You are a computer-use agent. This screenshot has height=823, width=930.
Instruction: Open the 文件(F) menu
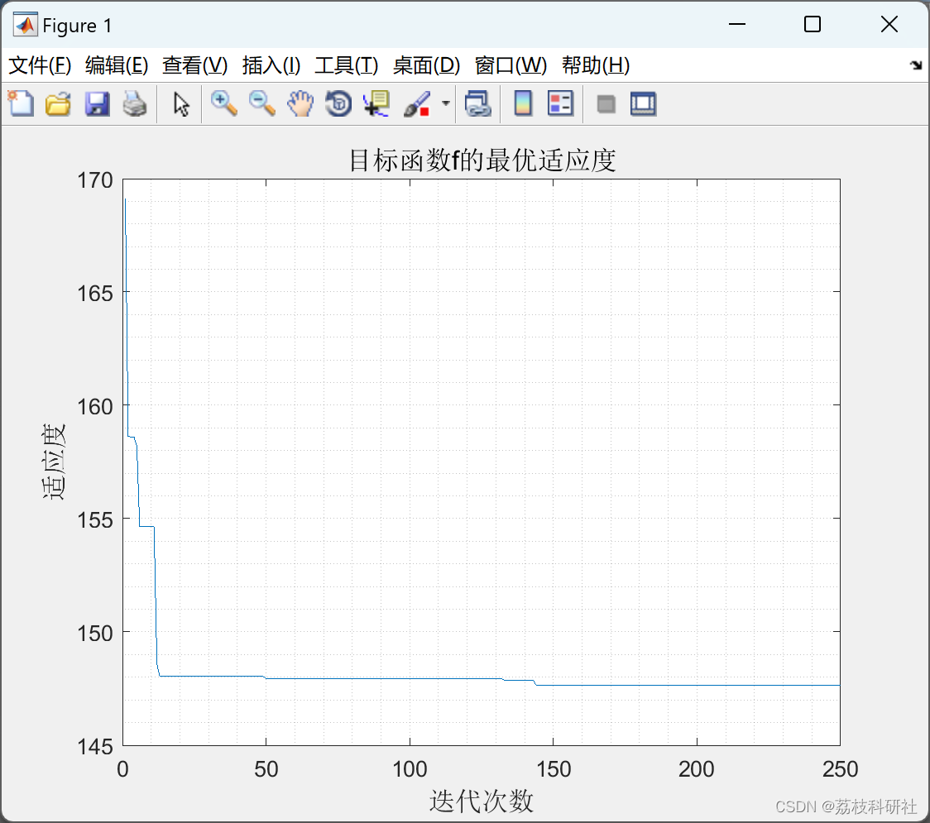click(x=40, y=65)
